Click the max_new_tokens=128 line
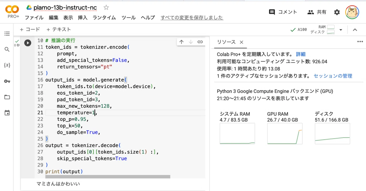366x191 pixels. pos(84,106)
